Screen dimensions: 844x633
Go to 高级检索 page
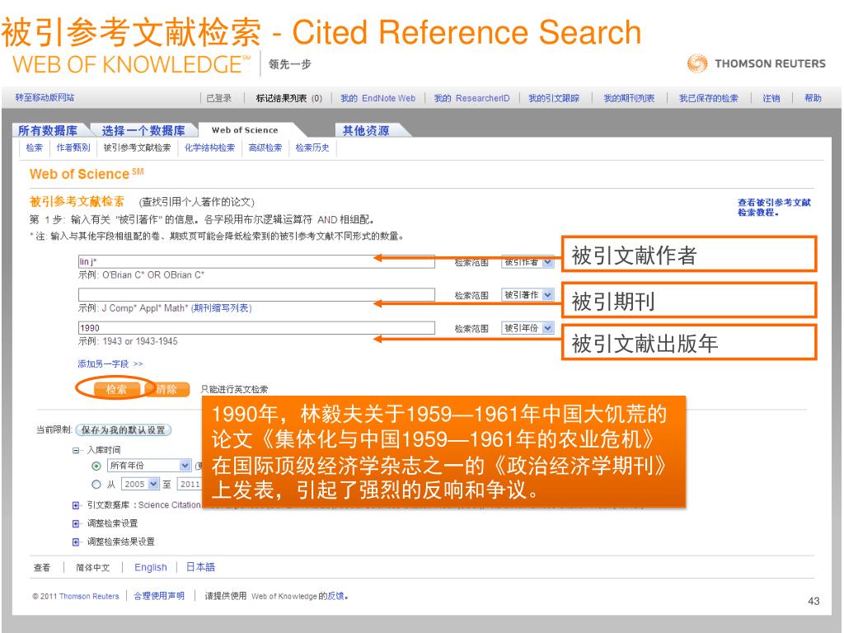(x=265, y=148)
